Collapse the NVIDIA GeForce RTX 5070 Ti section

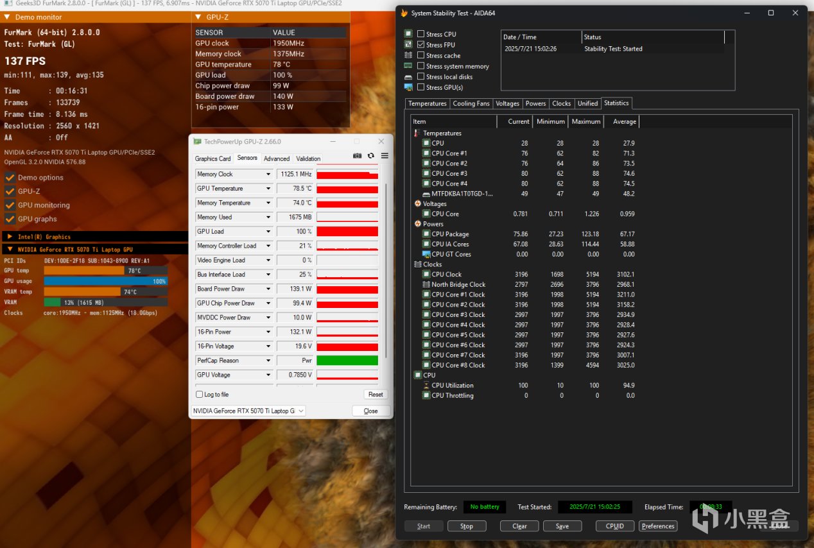point(10,249)
